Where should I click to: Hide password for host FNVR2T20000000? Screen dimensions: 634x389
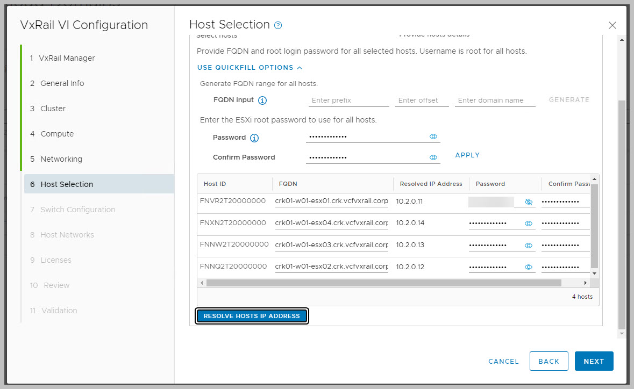(528, 202)
